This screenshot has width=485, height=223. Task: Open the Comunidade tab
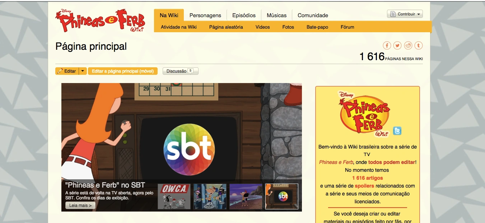[313, 15]
